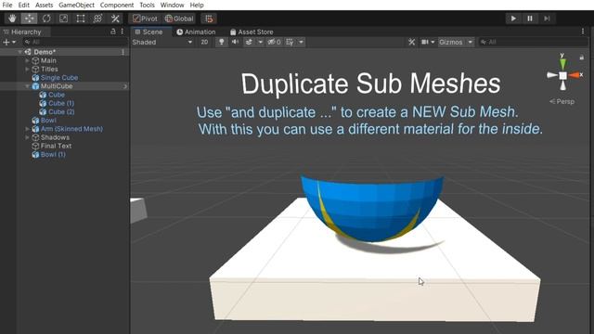Viewport: 594px width, 334px height.
Task: Open the grid settings dropdown arrow
Action: tap(301, 42)
